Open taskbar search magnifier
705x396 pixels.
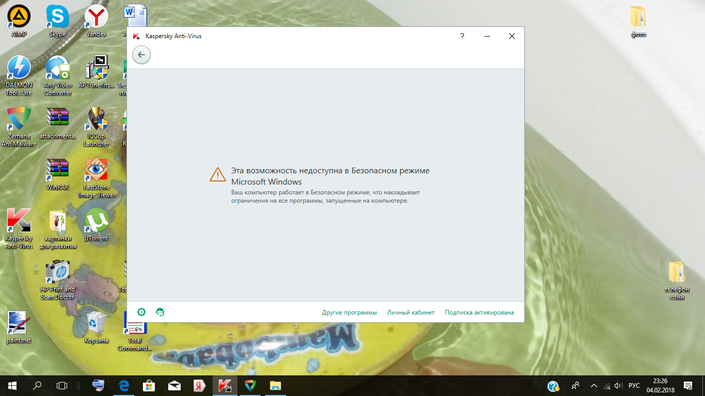coord(37,385)
